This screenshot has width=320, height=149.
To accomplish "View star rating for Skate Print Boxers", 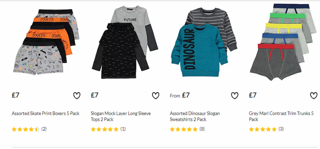I will click(26, 129).
